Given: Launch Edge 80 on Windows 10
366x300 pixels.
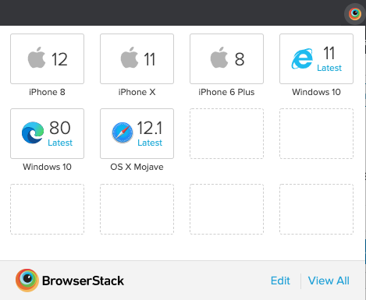Looking at the screenshot, I should pos(47,133).
